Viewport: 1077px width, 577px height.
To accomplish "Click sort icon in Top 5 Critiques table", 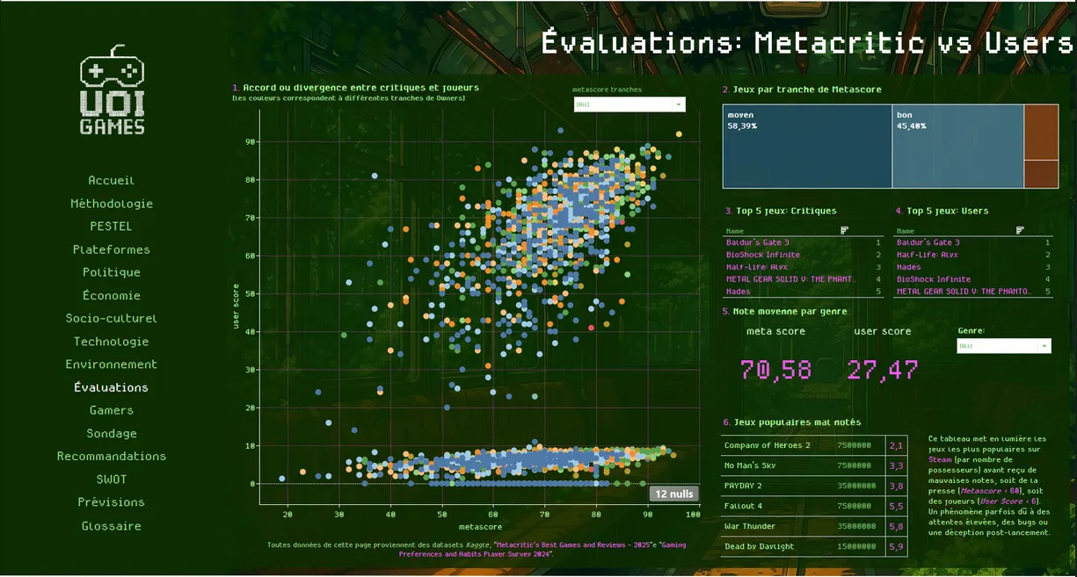I will pyautogui.click(x=844, y=230).
